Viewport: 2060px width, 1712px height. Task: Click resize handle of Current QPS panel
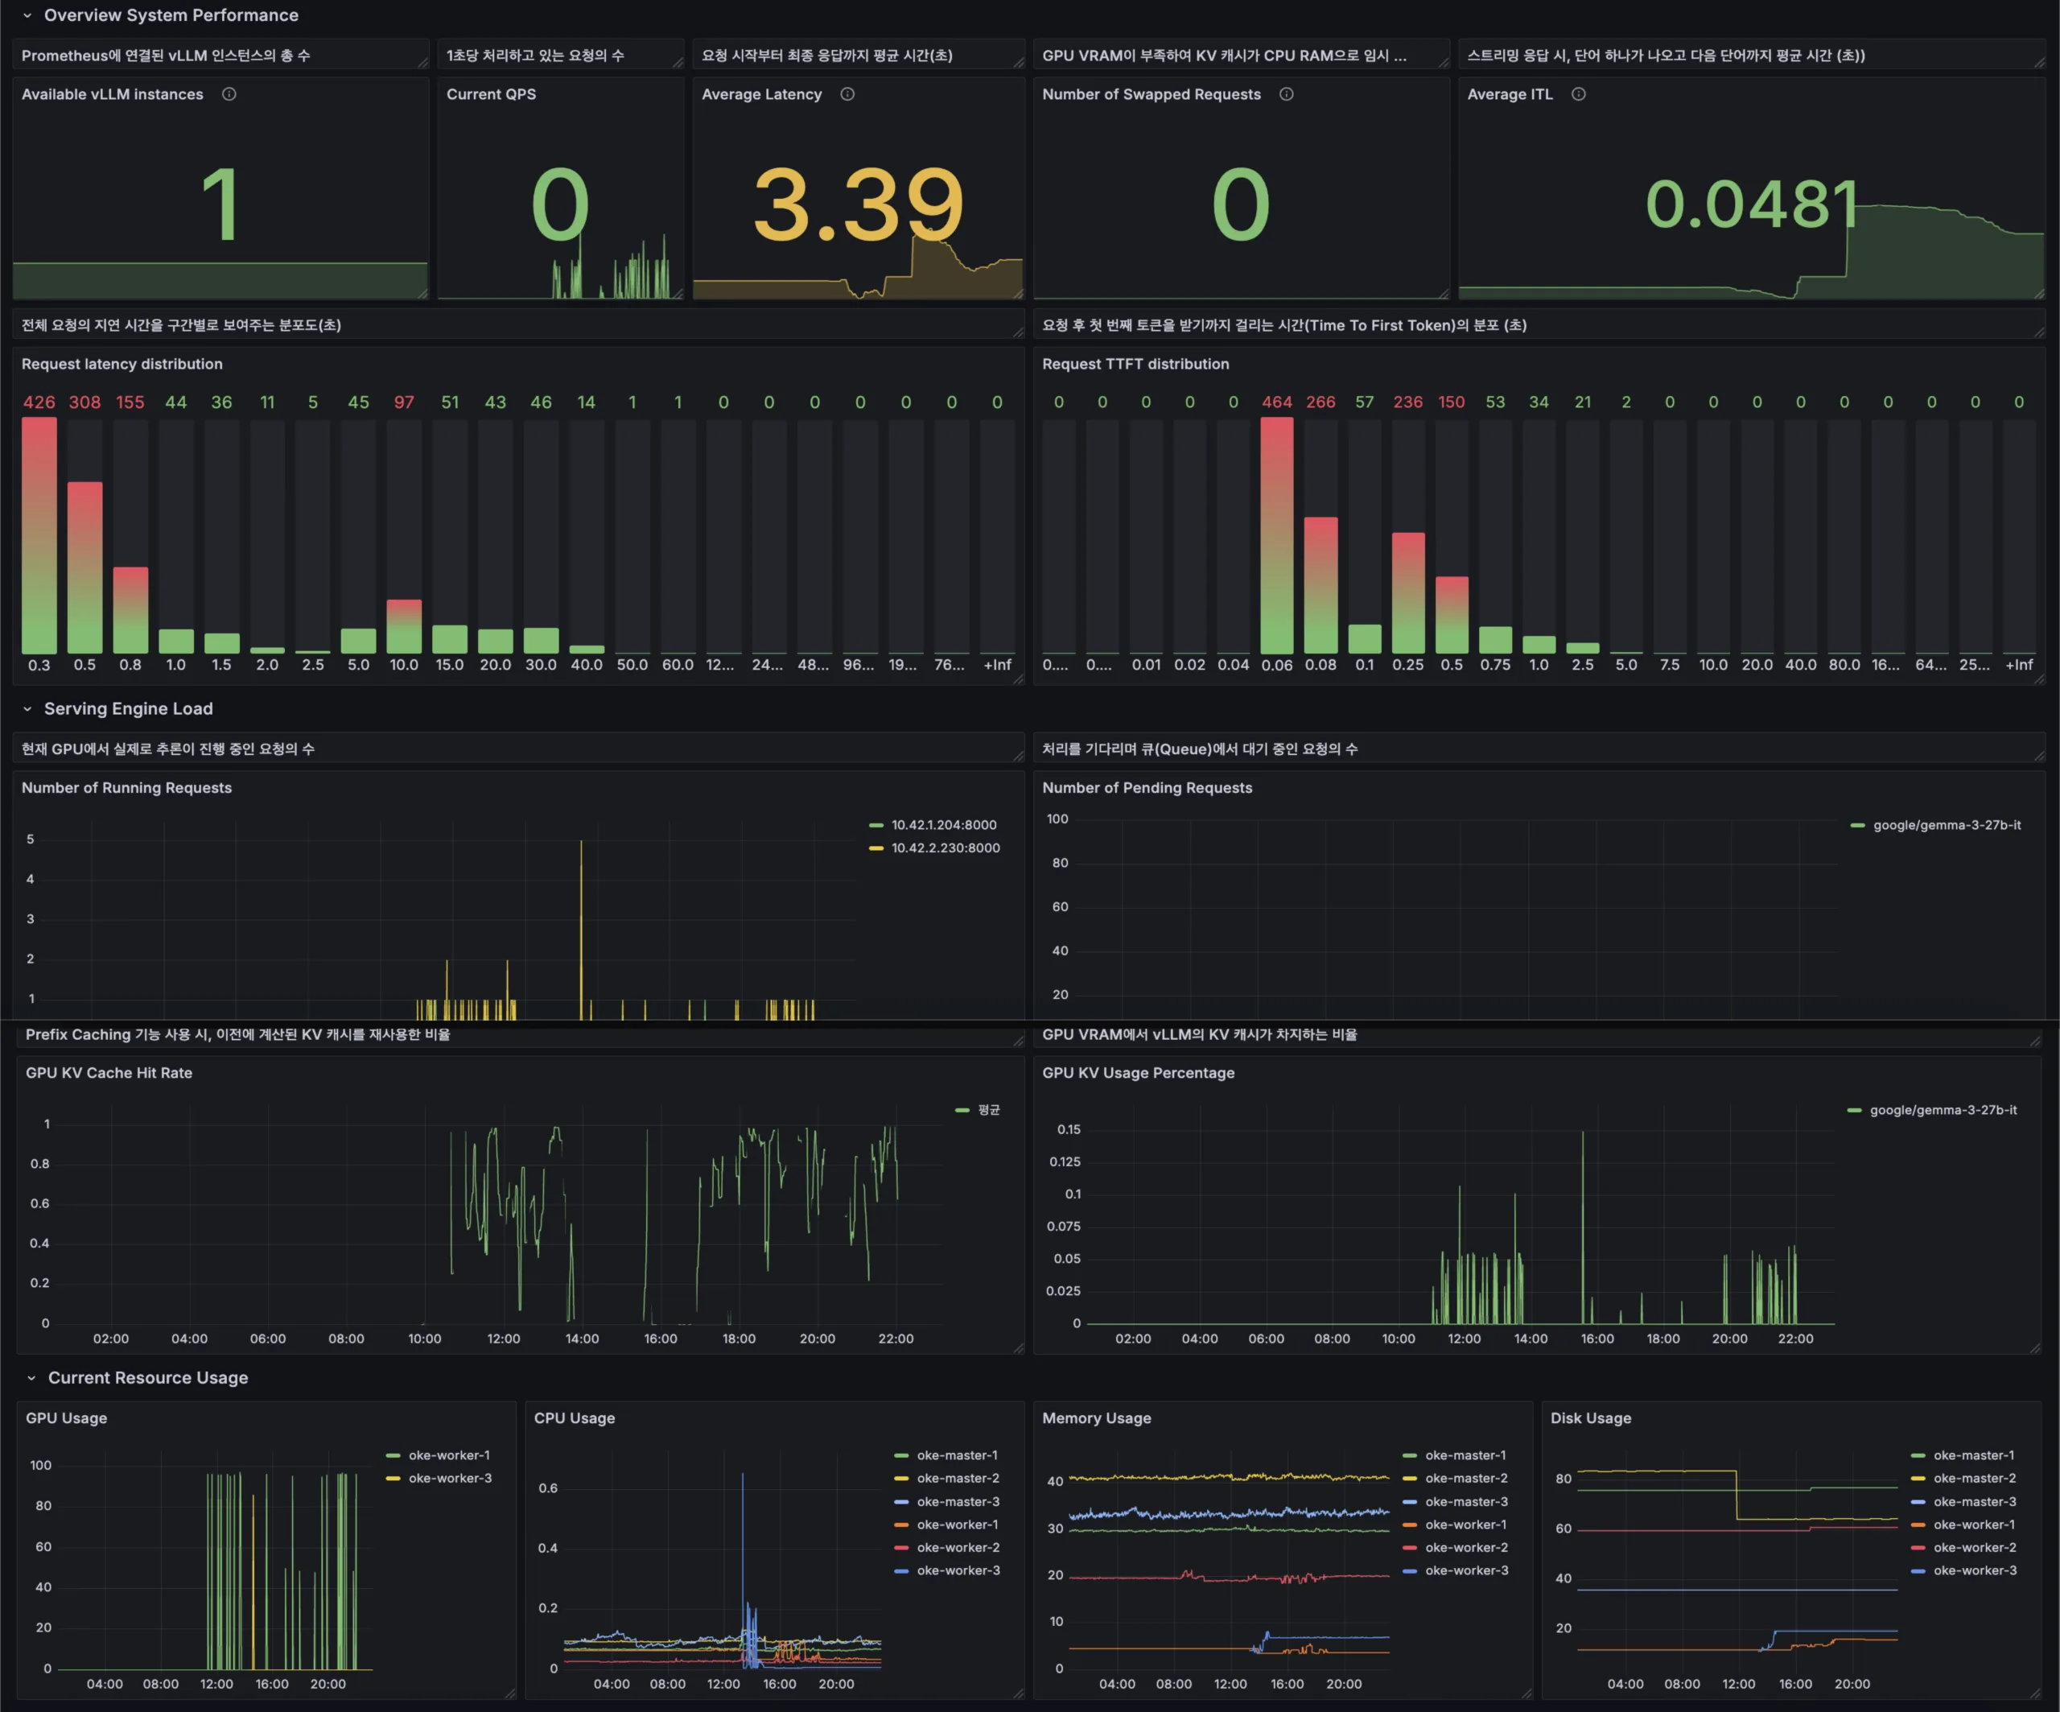678,293
